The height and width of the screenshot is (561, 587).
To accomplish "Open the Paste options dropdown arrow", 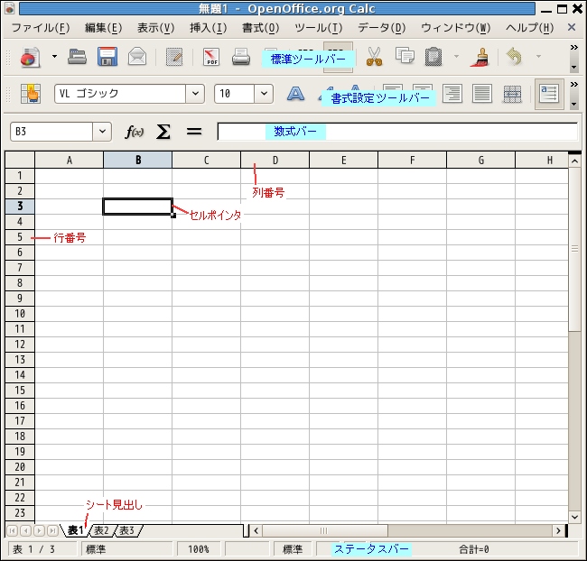I will pos(456,57).
